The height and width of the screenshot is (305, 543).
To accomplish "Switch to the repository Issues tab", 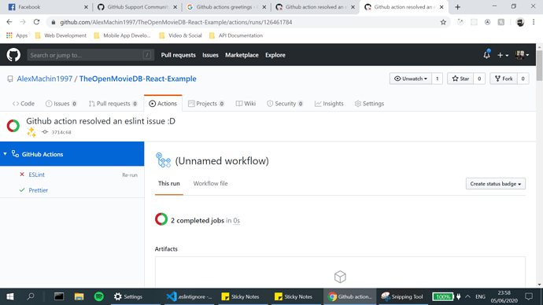I will pyautogui.click(x=61, y=104).
